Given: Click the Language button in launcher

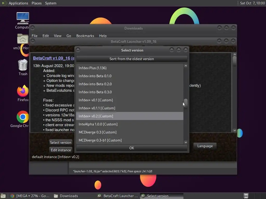Looking at the screenshot, I should [205, 146].
